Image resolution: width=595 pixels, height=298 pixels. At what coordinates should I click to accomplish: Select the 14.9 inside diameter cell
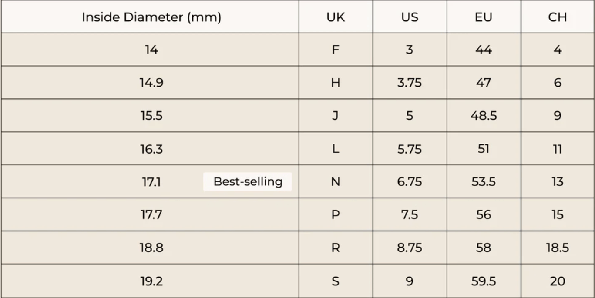coord(151,83)
